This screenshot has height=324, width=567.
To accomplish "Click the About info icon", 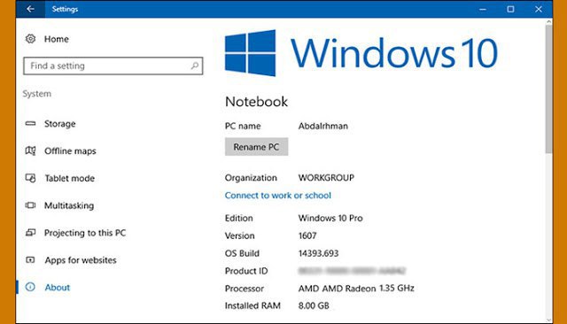I will click(x=30, y=287).
